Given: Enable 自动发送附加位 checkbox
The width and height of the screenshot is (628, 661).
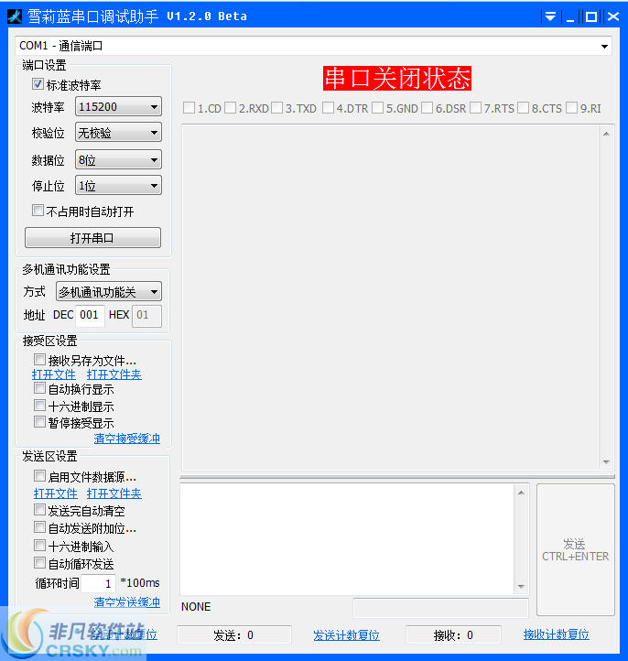Looking at the screenshot, I should pos(39,527).
